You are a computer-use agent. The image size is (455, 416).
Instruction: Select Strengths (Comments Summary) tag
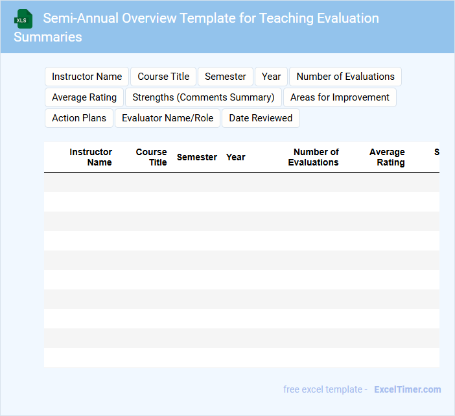pos(204,97)
